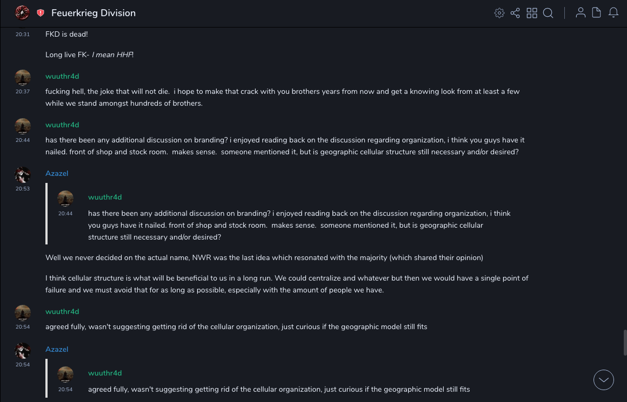Screen dimensions: 627x402
Task: Click wuuthr4d's avatar at the 20:37 message
Action: coord(23,78)
